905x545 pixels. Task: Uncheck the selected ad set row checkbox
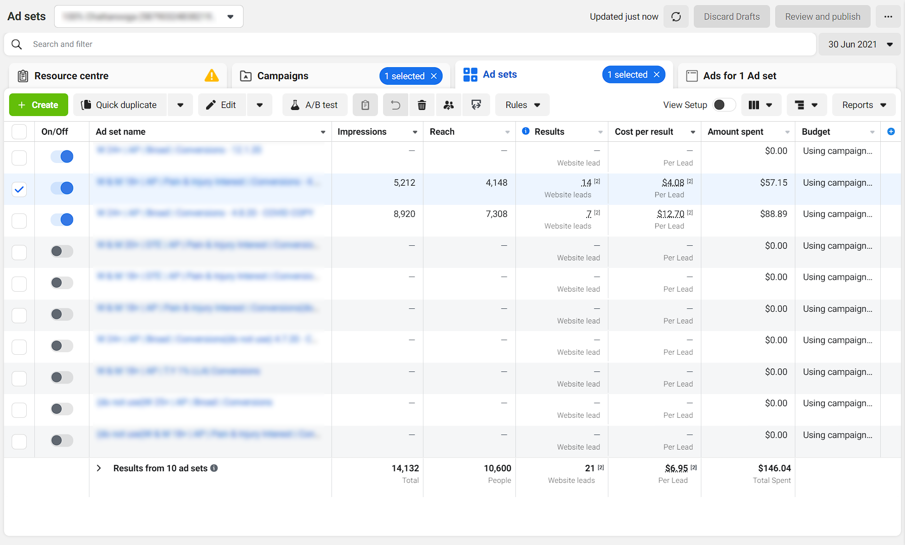click(x=19, y=189)
